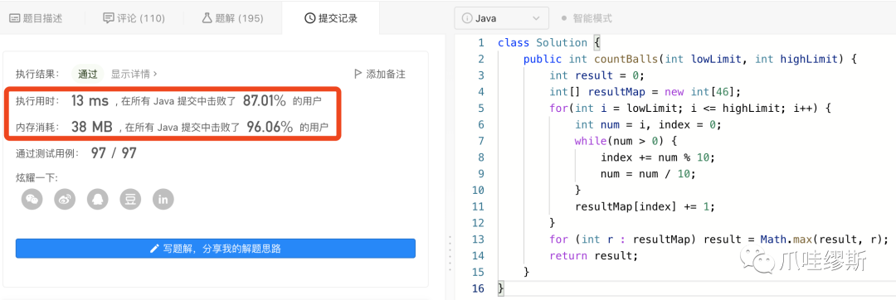This screenshot has height=300, width=896.
Task: Share result via QQ icon
Action: [98, 199]
